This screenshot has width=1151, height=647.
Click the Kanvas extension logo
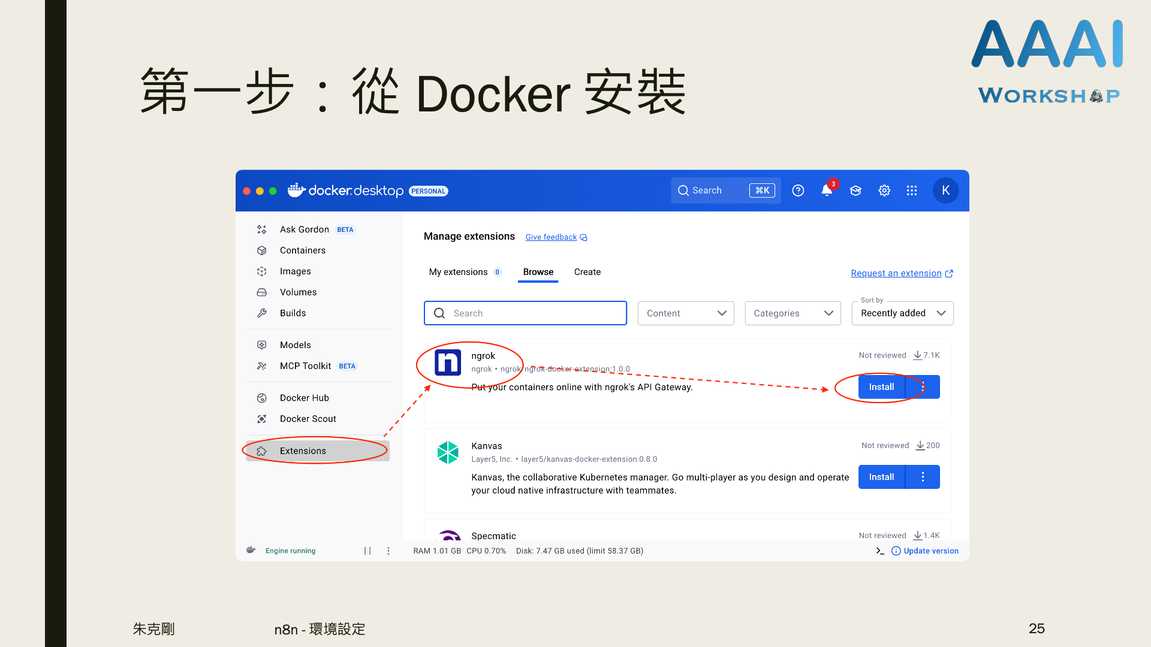(x=448, y=453)
